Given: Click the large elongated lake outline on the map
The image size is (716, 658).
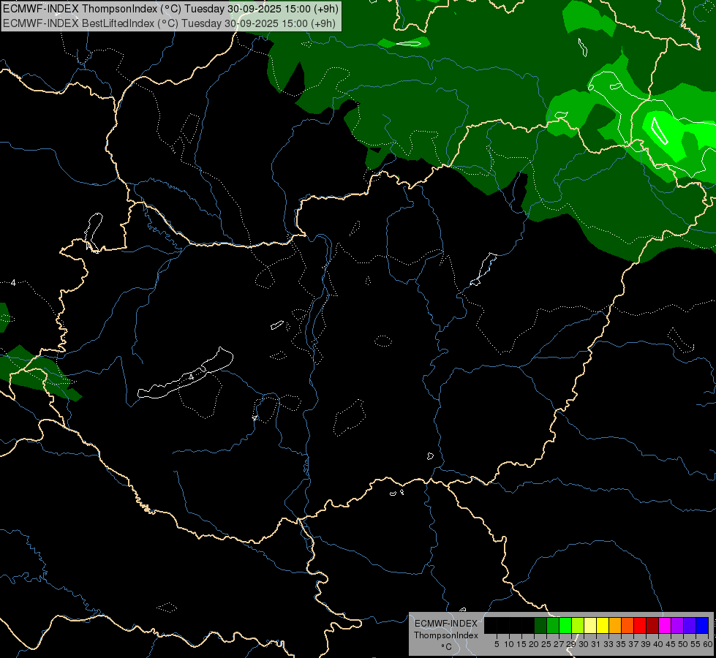Looking at the screenshot, I should [185, 373].
